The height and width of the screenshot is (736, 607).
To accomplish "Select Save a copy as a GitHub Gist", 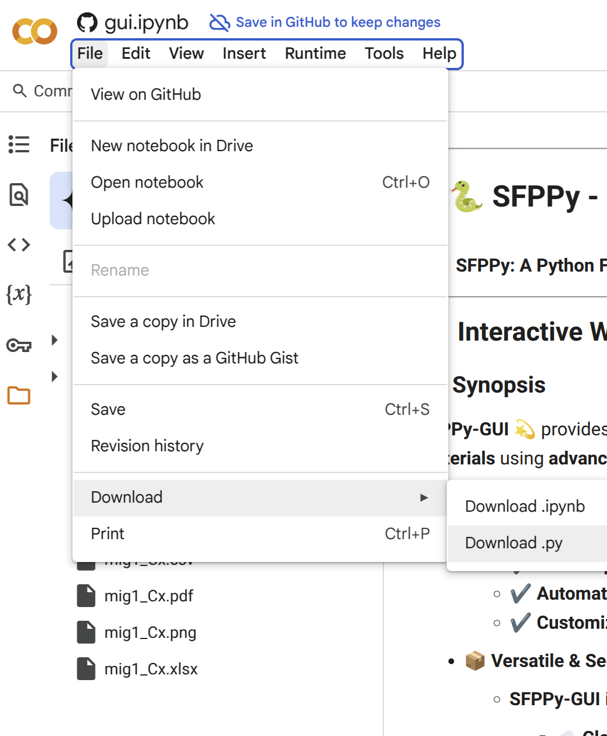I will [260, 358].
